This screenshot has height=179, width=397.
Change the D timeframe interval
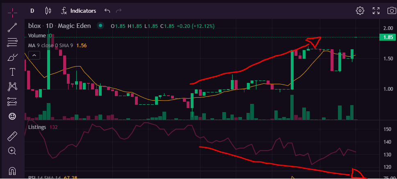coord(32,11)
